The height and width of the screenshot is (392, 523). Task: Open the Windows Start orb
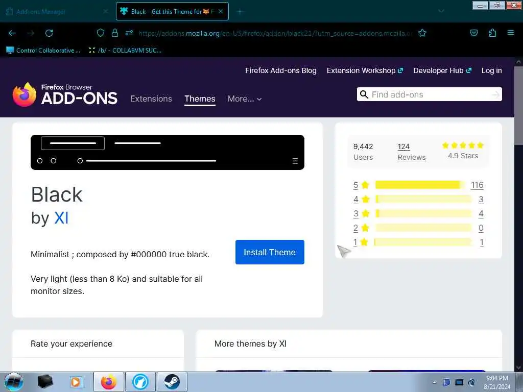coord(14,382)
